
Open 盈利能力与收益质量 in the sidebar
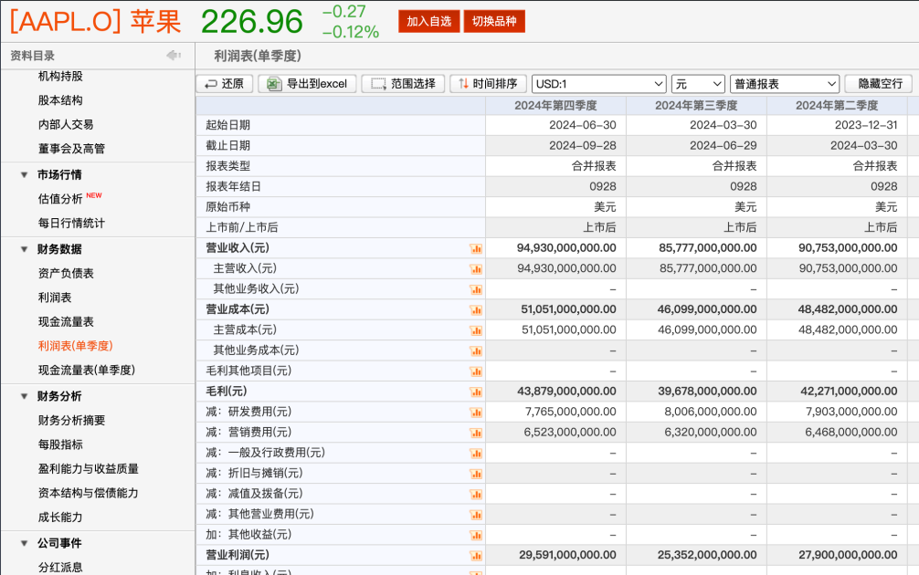click(x=88, y=468)
